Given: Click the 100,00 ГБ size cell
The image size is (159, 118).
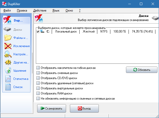Looking at the screenshot, I should click(120, 31).
